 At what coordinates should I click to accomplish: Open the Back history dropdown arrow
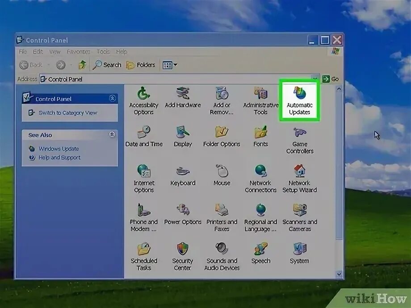[x=49, y=65]
